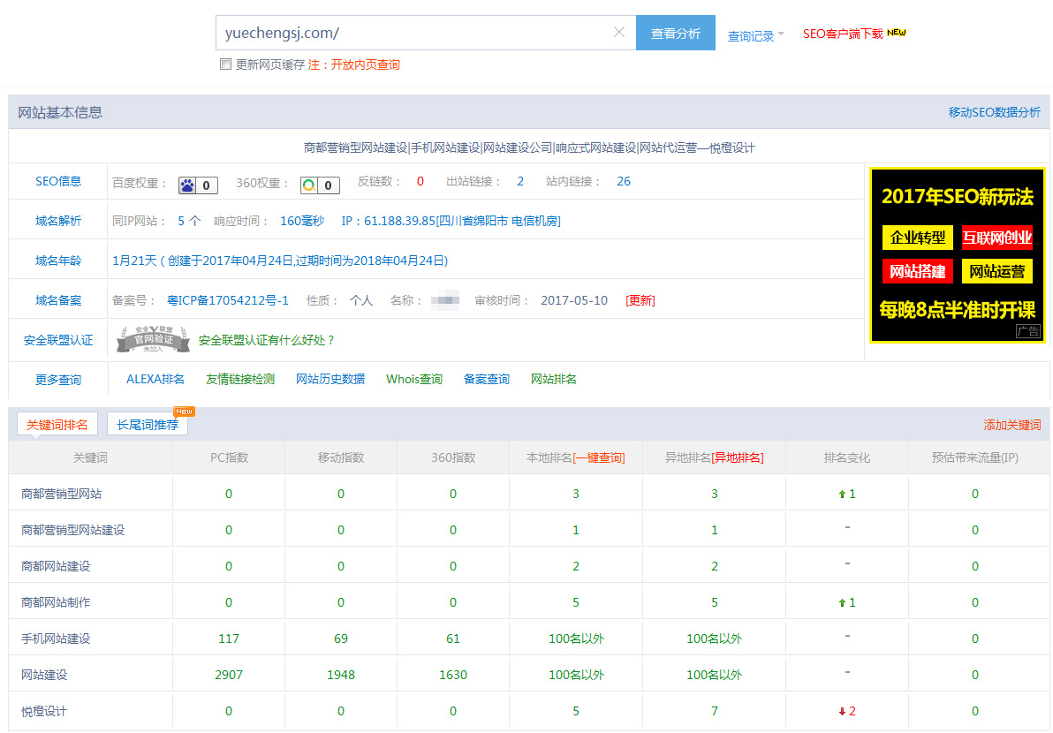The image size is (1053, 733).
Task: Open the 网站排名 link
Action: coord(553,379)
